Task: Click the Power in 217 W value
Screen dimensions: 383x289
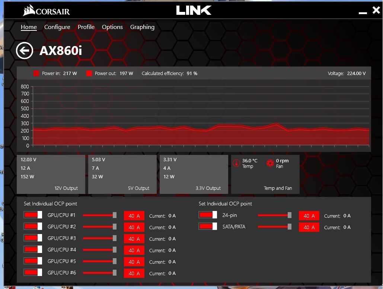Action: tap(70, 73)
